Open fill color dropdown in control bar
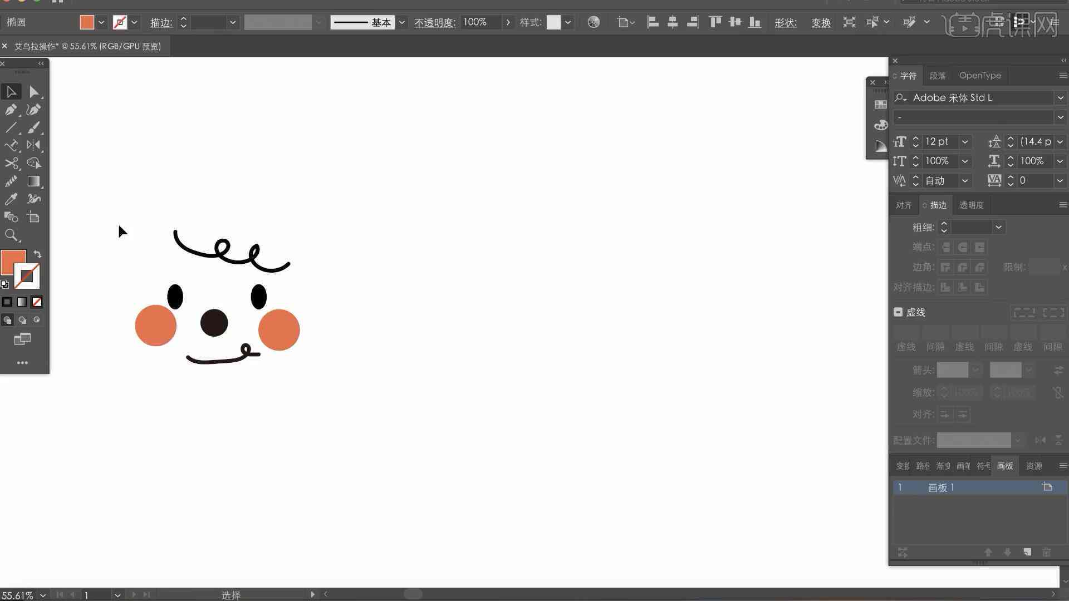Image resolution: width=1069 pixels, height=601 pixels. (101, 22)
